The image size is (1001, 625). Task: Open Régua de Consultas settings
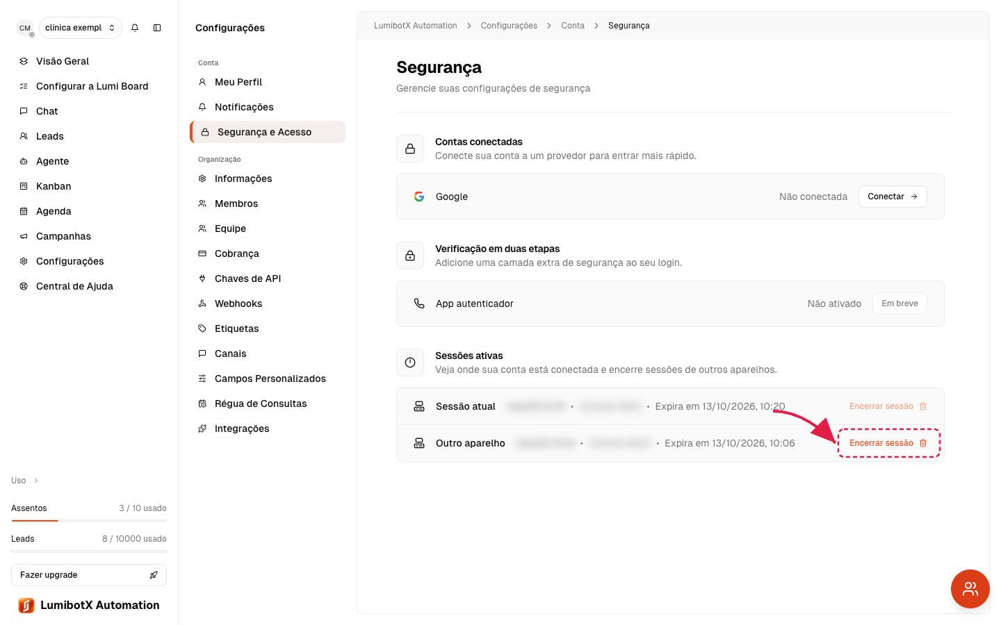coord(268,403)
